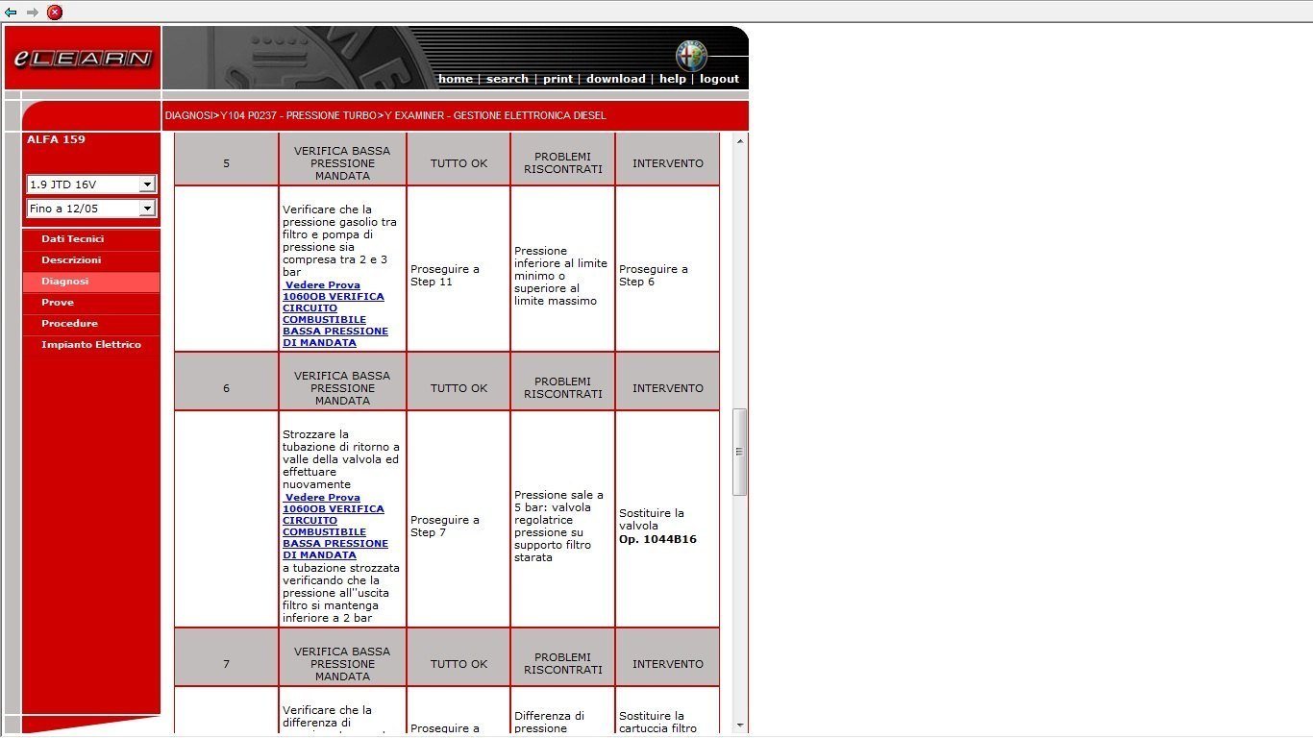Click the scrollbar down arrow
Screen dimensions: 1313x738
click(739, 726)
